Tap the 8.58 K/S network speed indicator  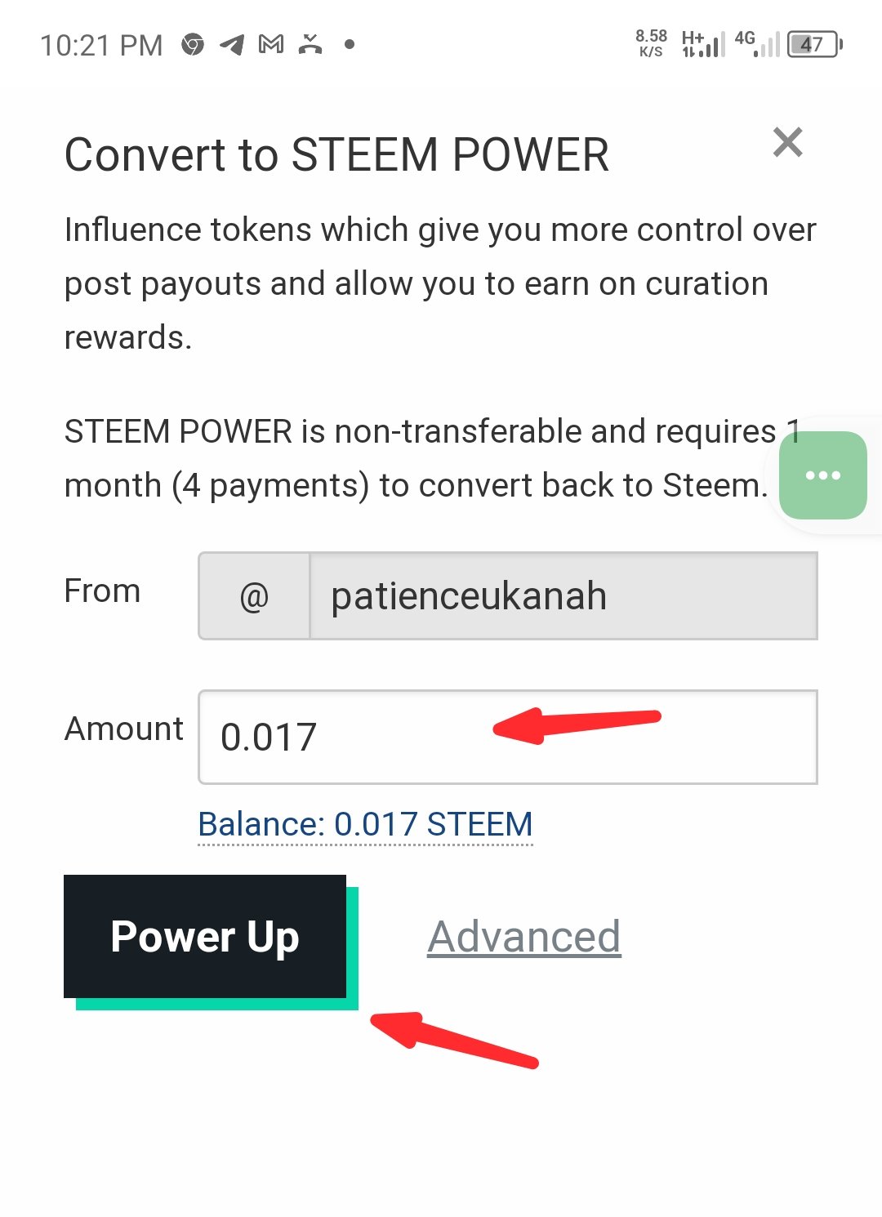coord(651,44)
